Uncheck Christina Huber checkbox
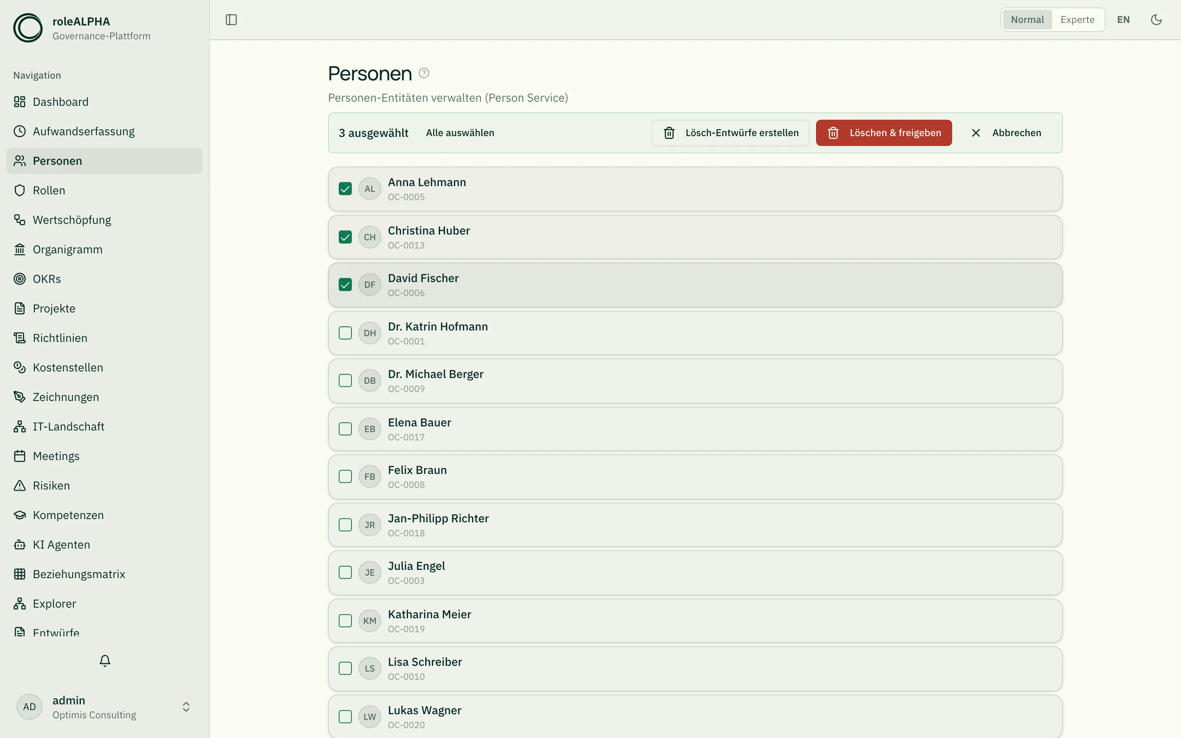Image resolution: width=1181 pixels, height=738 pixels. point(345,237)
